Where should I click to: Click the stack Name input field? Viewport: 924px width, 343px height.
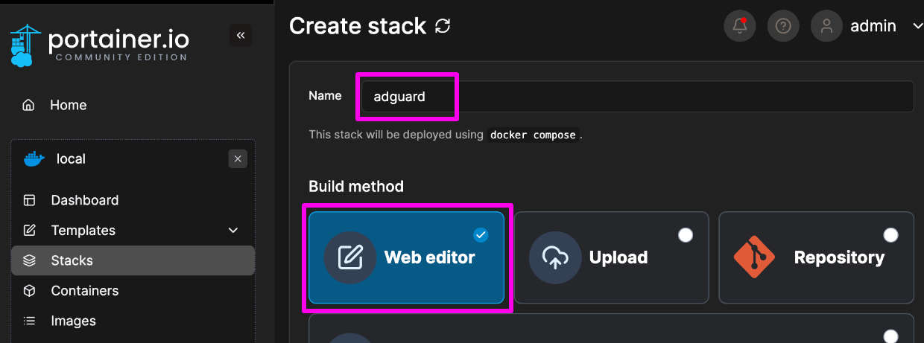click(x=635, y=97)
